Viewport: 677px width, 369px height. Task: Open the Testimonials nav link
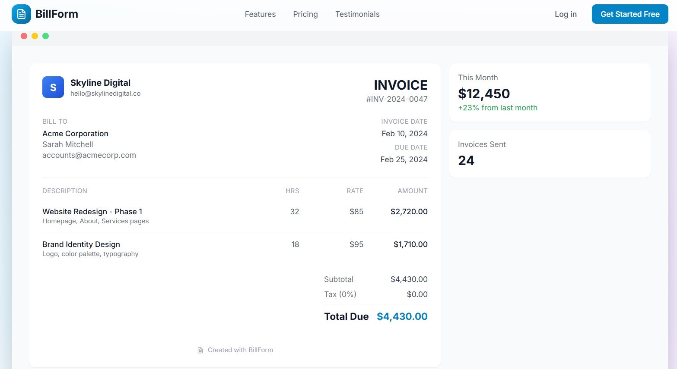point(357,14)
